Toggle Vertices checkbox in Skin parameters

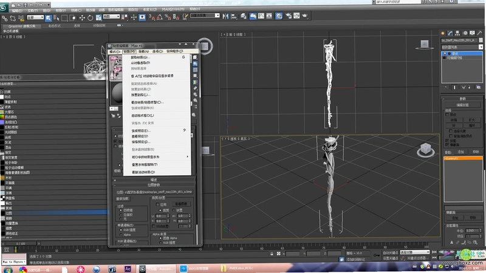[x=447, y=115]
